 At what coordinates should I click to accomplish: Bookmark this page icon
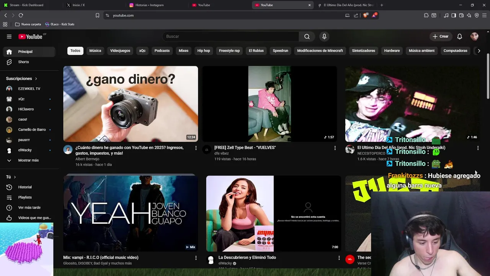point(97,15)
